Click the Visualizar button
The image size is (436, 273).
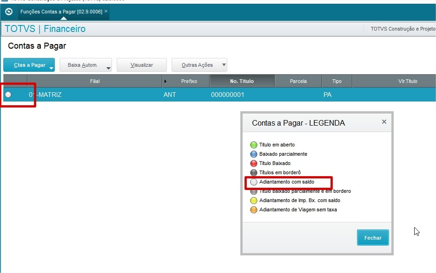(x=141, y=65)
